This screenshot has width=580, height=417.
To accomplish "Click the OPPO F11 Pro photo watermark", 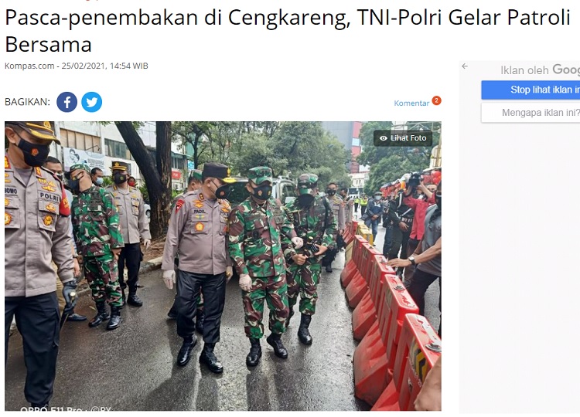I will [66, 409].
